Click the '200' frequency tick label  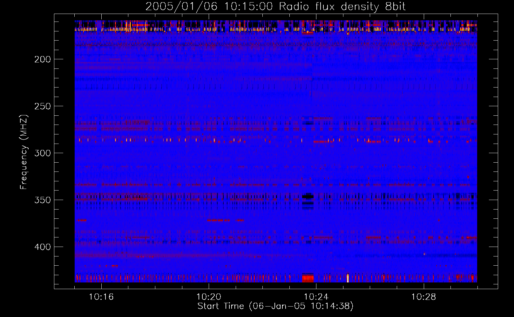(x=43, y=59)
